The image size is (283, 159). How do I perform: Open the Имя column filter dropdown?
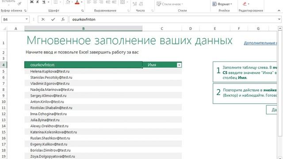[x=179, y=65]
